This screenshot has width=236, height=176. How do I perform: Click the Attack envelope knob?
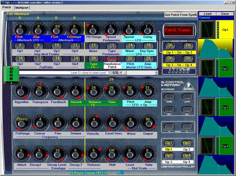coord(21,155)
